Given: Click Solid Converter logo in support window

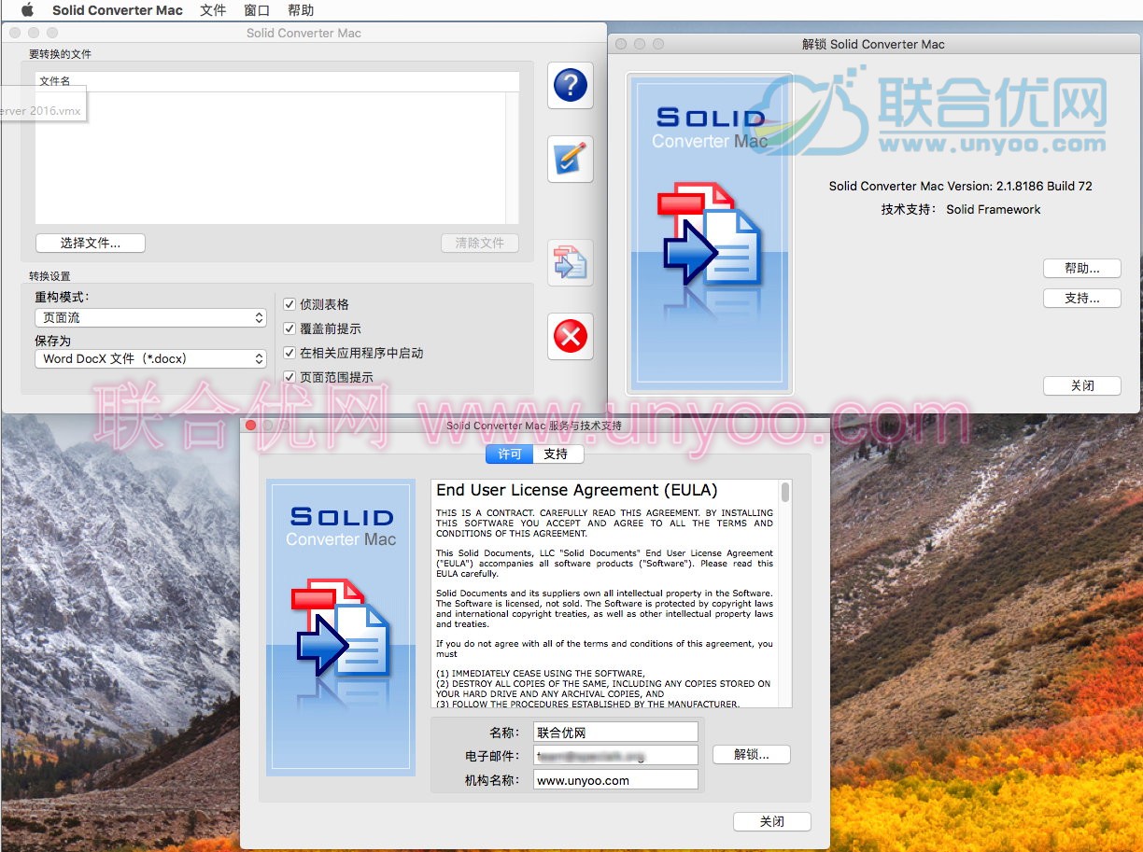Looking at the screenshot, I should (341, 627).
